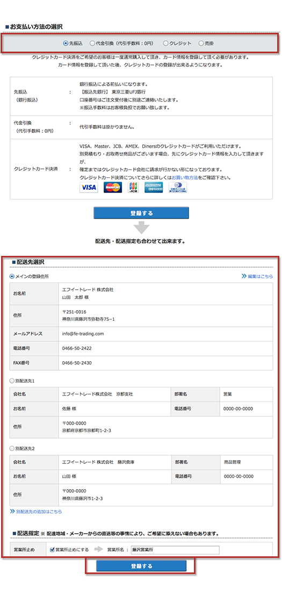Select the 先振込 payment option
This screenshot has height=602, width=282.
coord(66,44)
